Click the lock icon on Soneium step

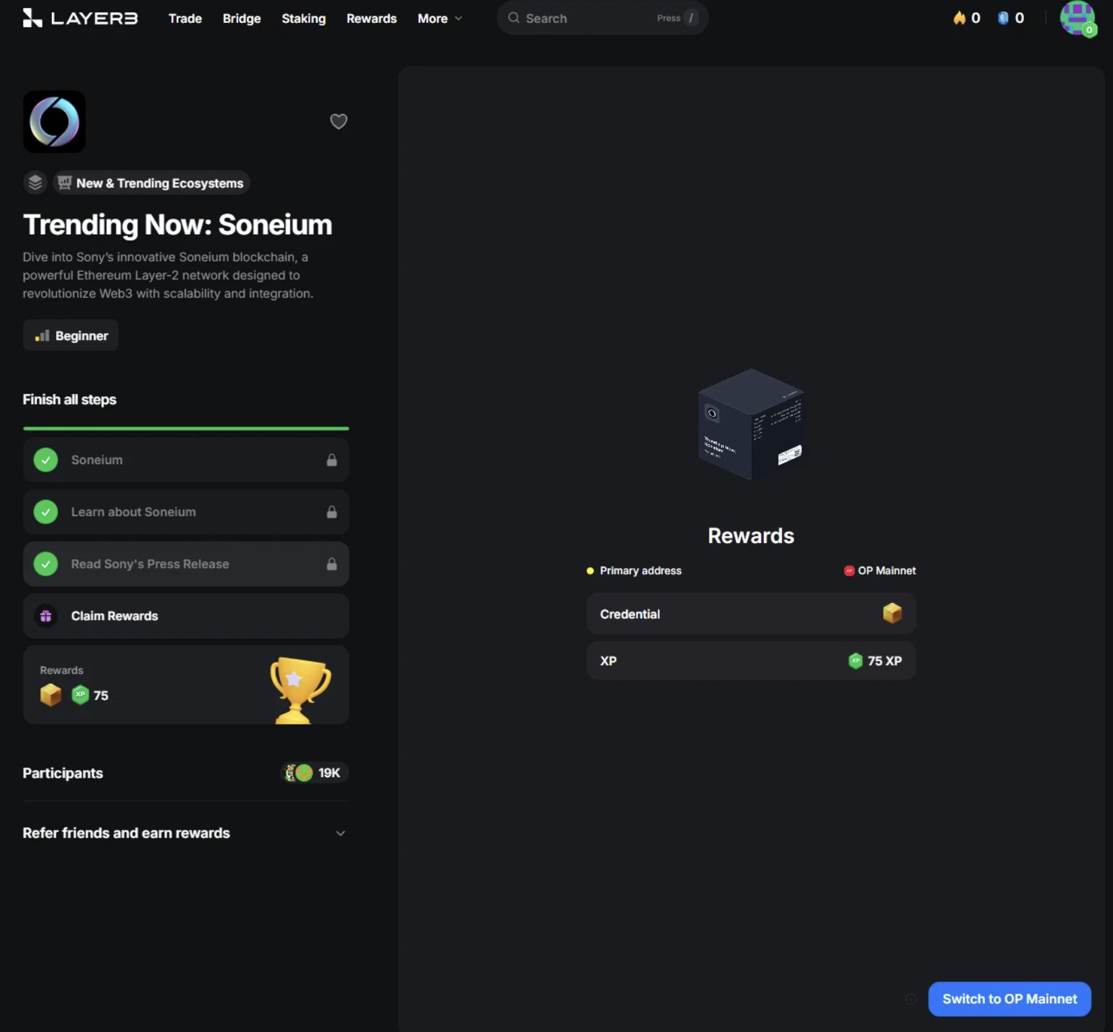click(x=332, y=460)
